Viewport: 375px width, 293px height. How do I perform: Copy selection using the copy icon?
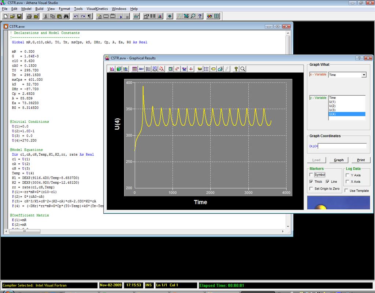pos(53,16)
